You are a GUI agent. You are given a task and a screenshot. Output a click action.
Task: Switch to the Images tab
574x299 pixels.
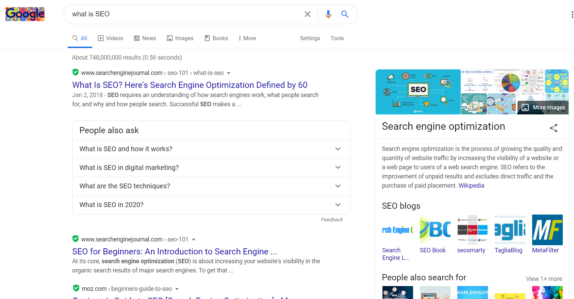coord(180,38)
